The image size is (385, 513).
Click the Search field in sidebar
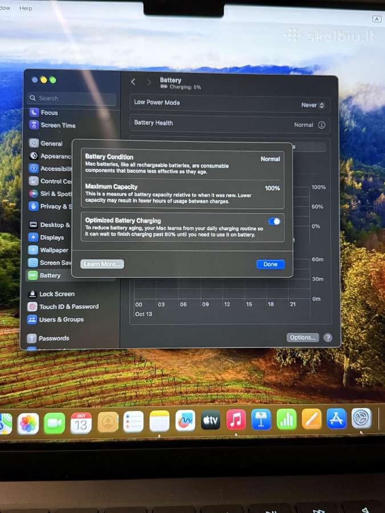72,98
